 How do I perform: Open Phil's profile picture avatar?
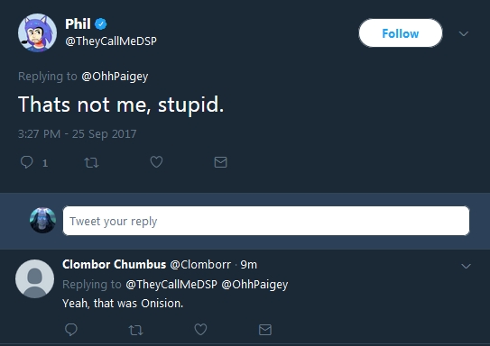tap(37, 32)
